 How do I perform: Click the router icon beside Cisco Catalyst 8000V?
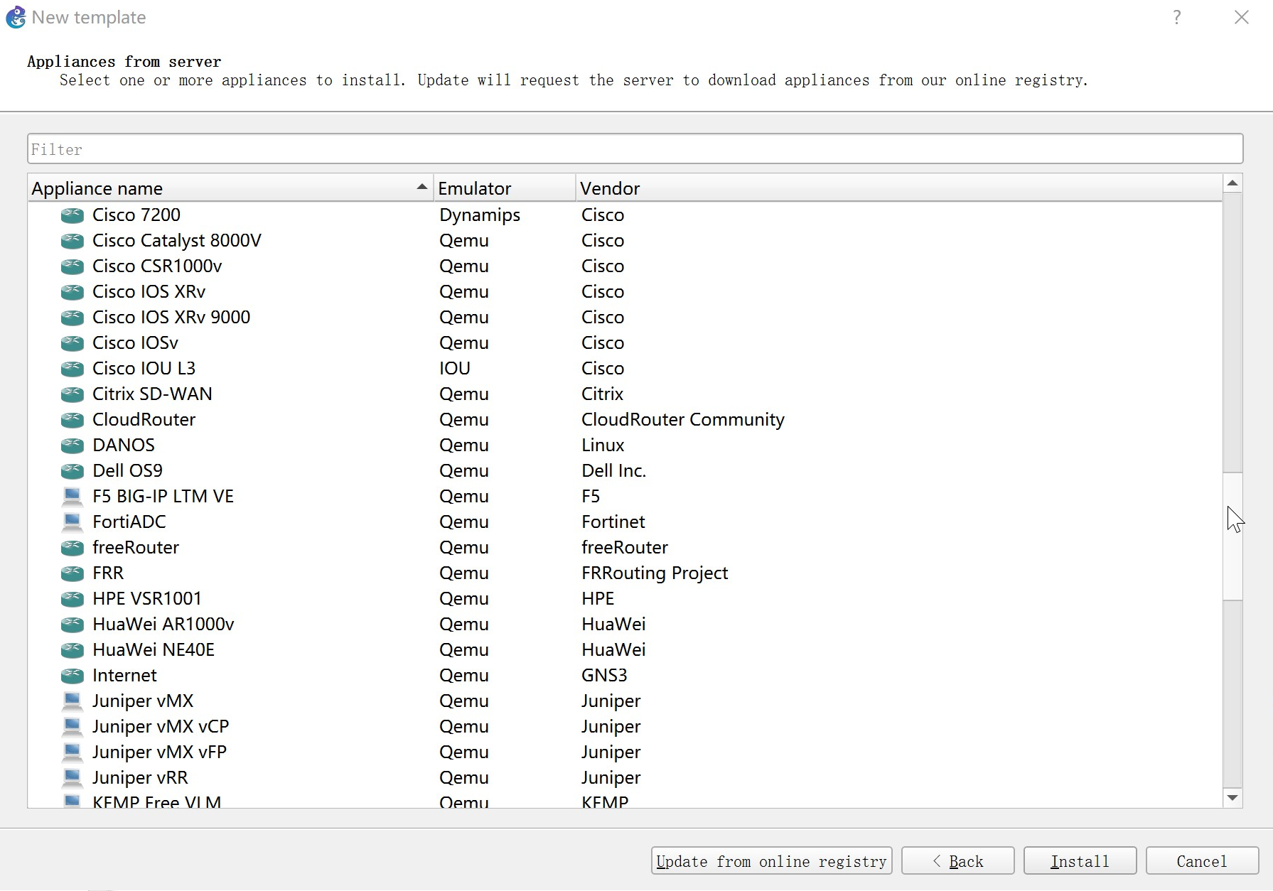coord(72,241)
